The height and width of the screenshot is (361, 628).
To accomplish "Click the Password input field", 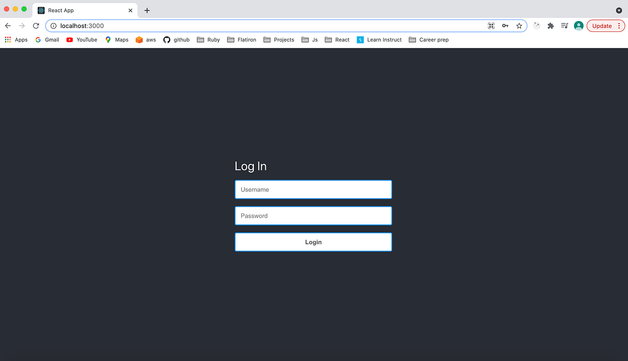I will 313,216.
